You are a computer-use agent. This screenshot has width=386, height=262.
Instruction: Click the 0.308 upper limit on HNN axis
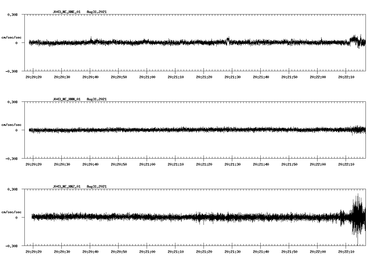[x=13, y=102]
